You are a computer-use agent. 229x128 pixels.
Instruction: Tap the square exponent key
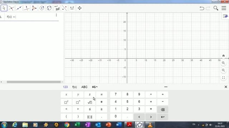(66, 102)
